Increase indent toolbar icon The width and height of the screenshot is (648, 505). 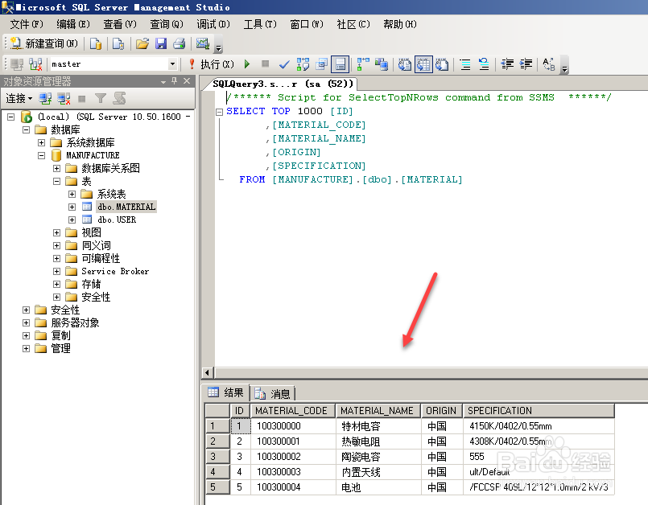tap(526, 64)
